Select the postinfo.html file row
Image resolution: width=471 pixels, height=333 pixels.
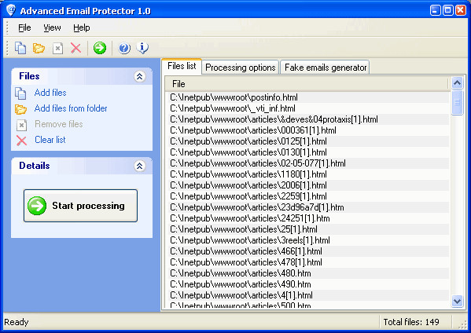308,97
